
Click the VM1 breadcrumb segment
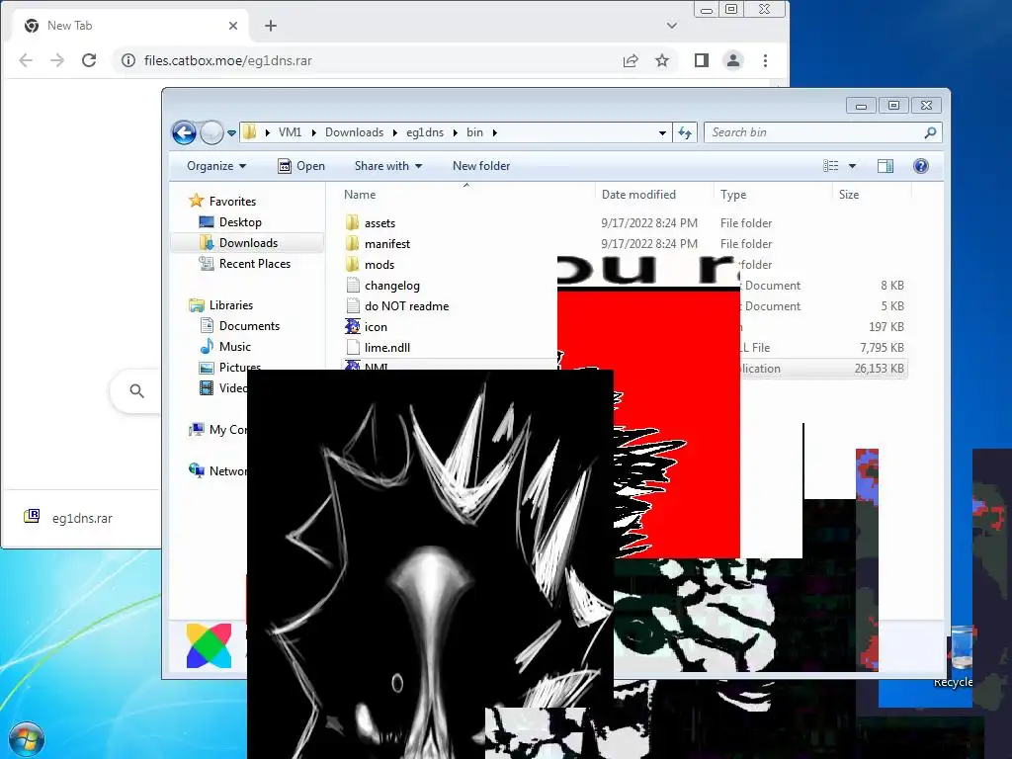290,132
